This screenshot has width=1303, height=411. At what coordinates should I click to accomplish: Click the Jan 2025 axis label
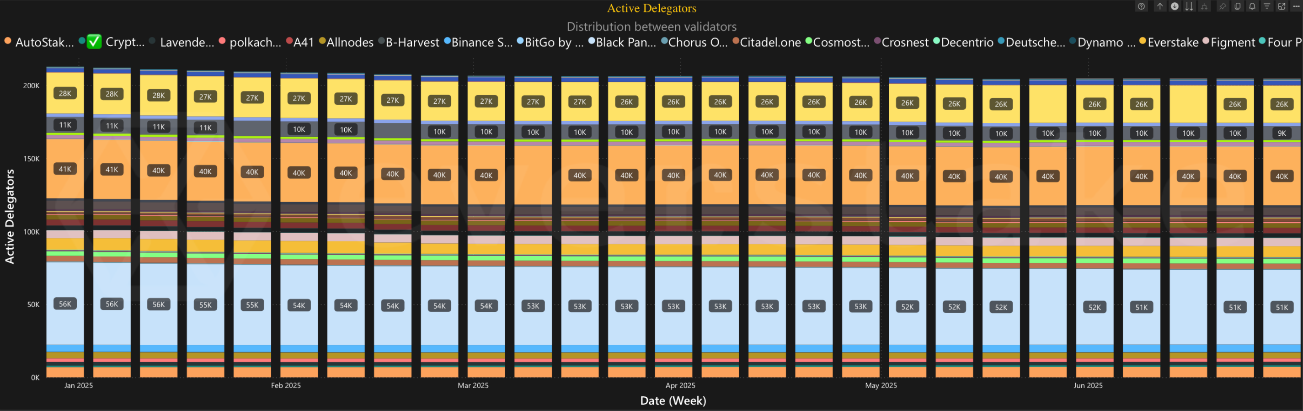(x=78, y=385)
